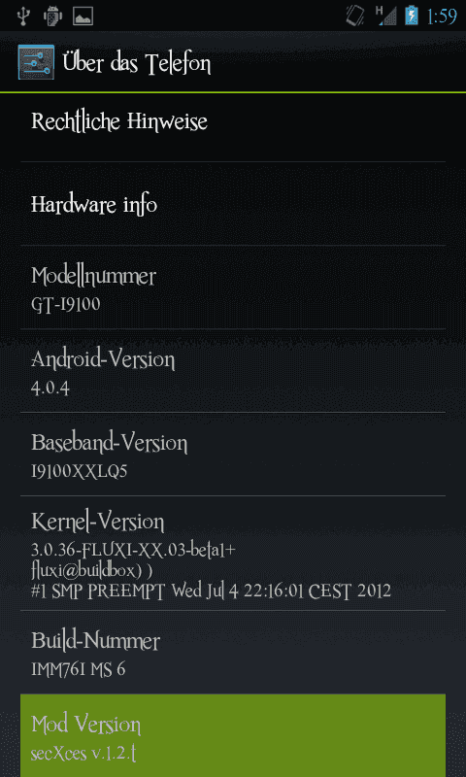
Task: Go back via 'Über das Telefon' title
Action: click(x=137, y=63)
